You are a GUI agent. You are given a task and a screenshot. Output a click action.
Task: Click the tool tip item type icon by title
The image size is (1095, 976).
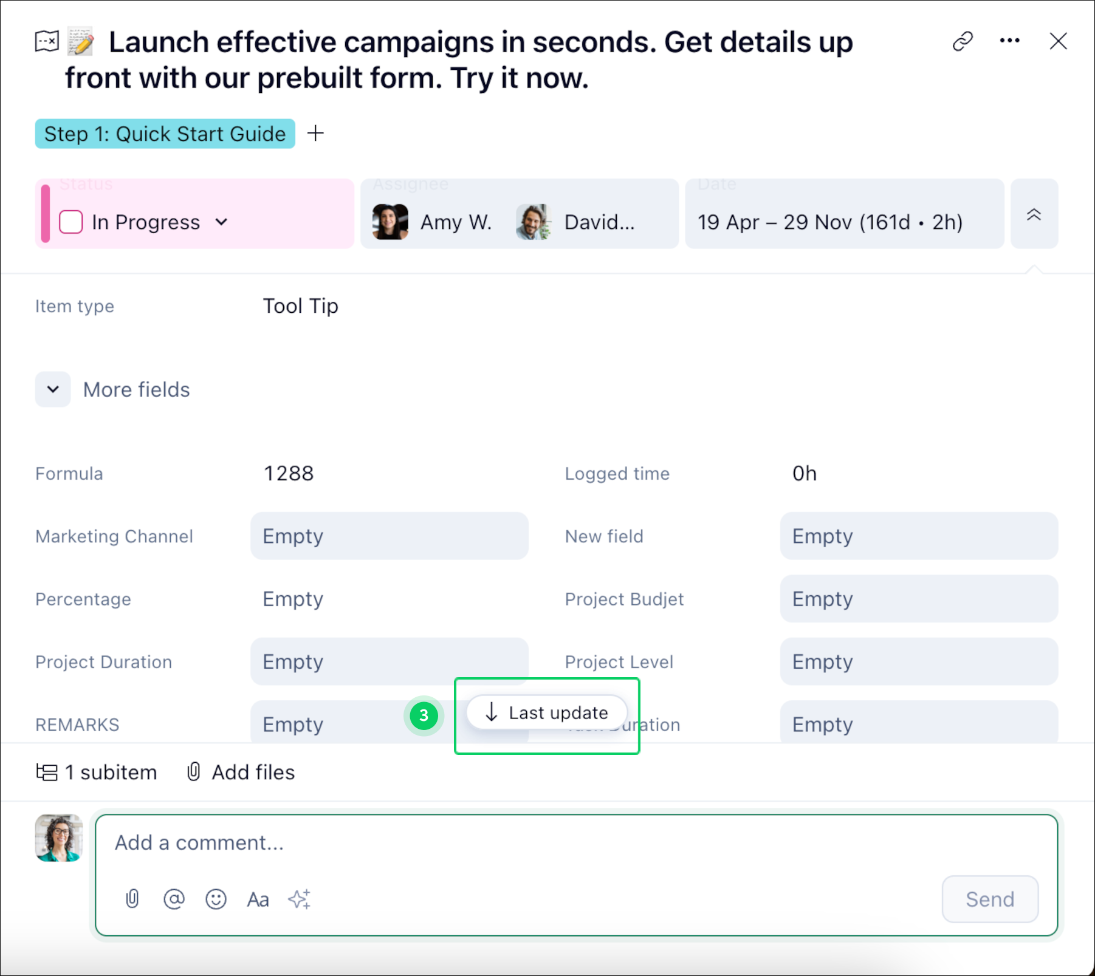tap(47, 42)
